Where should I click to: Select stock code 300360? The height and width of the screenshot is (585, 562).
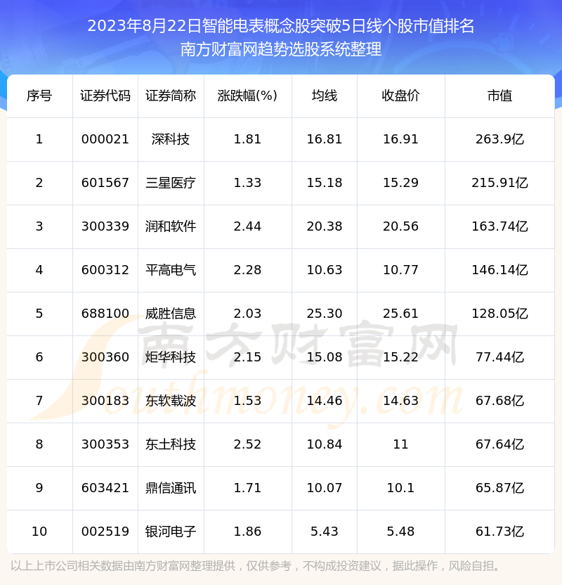[105, 357]
